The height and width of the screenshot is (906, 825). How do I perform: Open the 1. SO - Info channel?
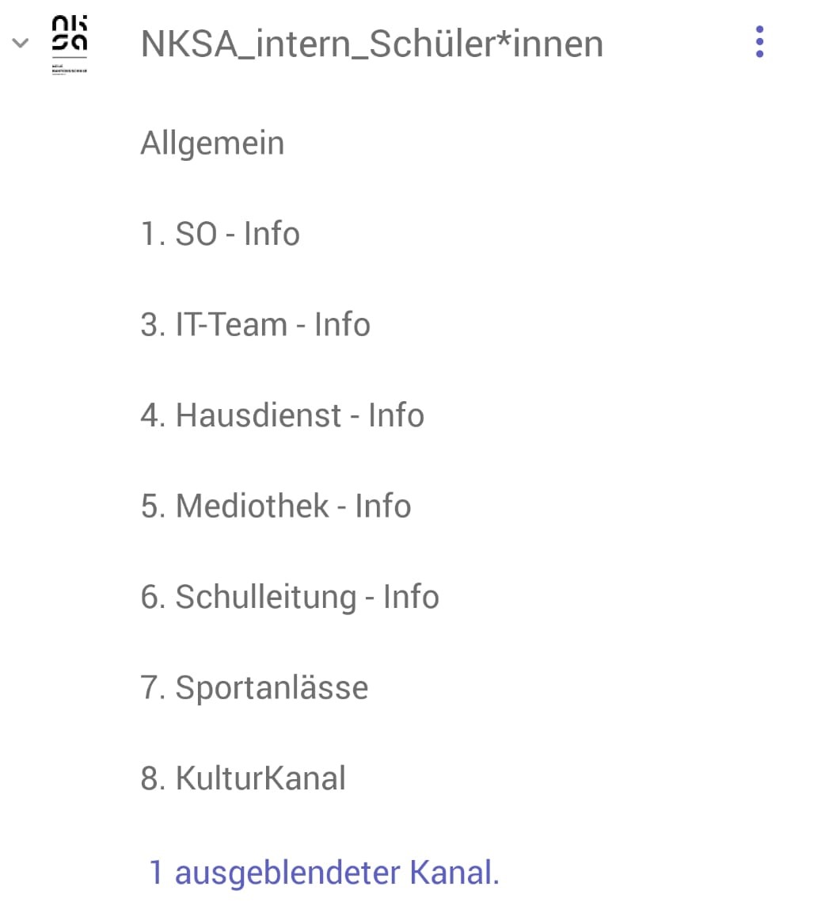click(x=220, y=234)
